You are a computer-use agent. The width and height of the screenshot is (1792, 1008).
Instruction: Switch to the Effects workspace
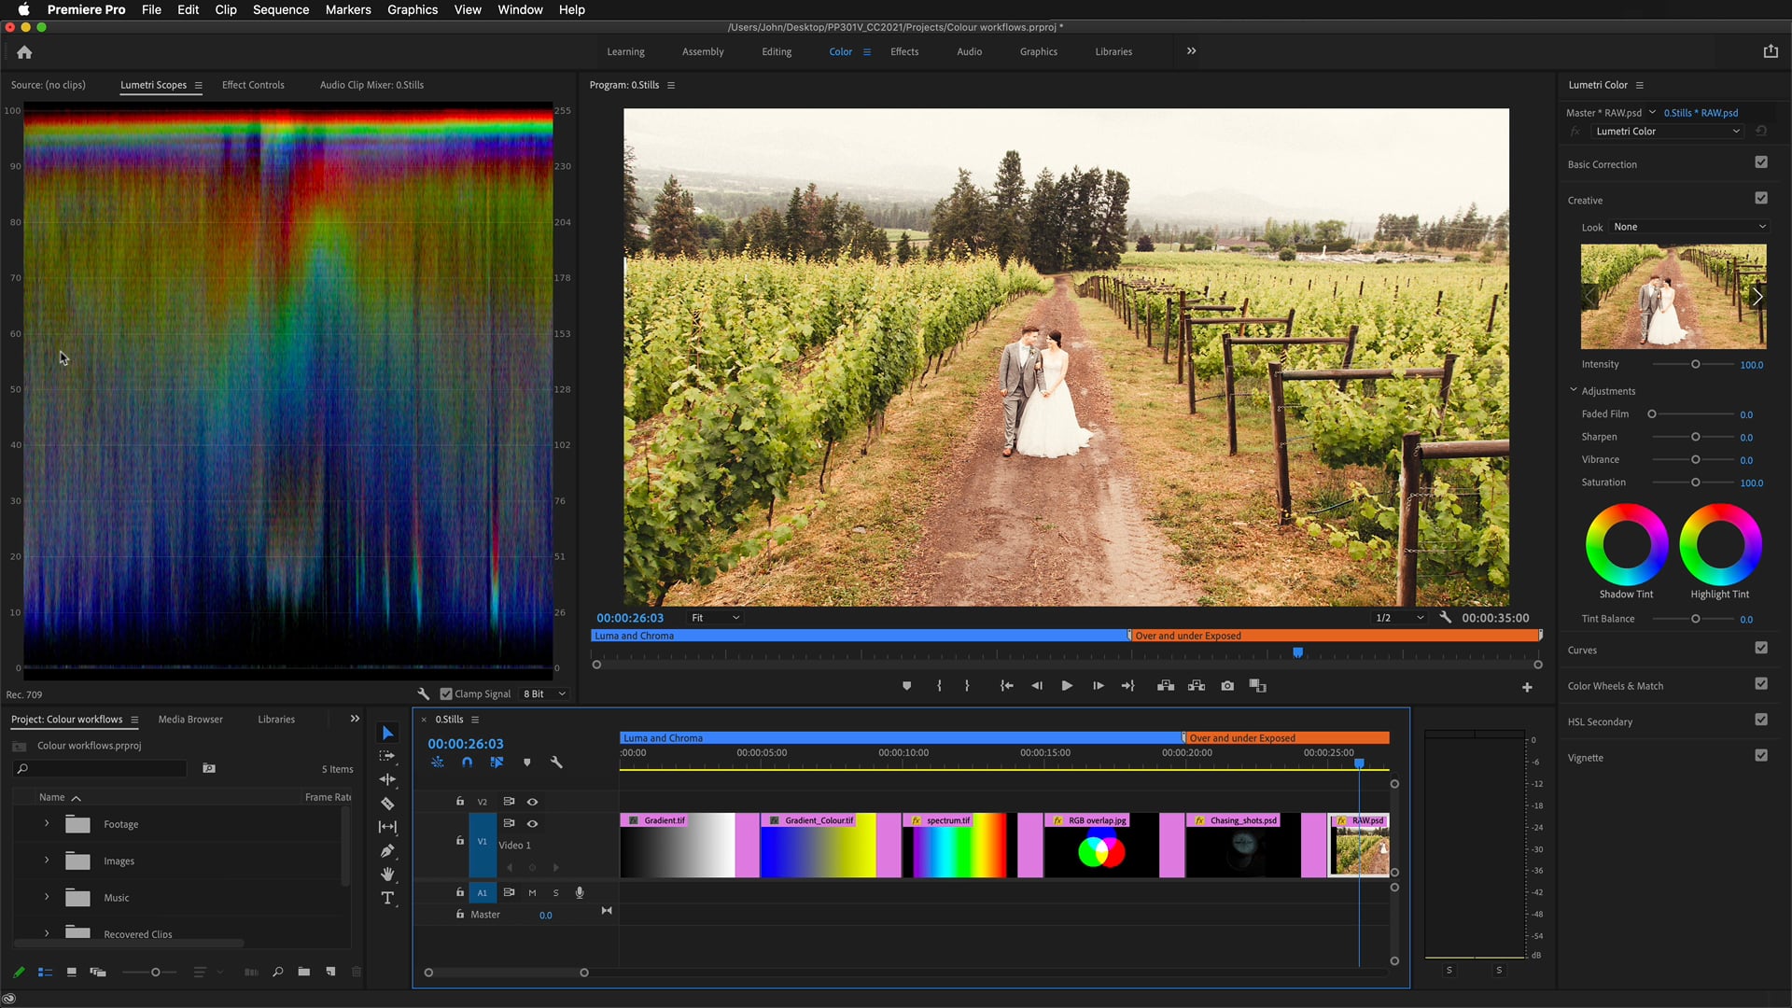(904, 52)
